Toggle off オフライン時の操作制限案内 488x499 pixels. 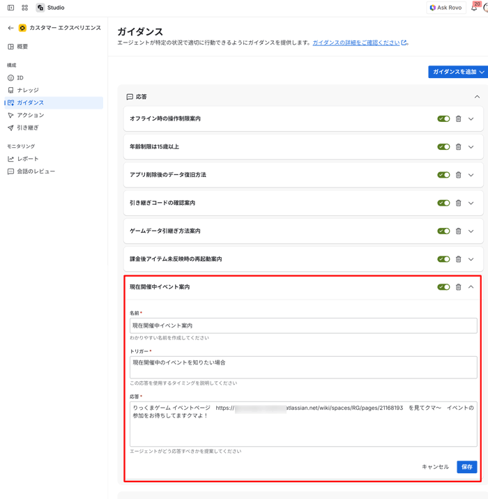click(x=443, y=118)
